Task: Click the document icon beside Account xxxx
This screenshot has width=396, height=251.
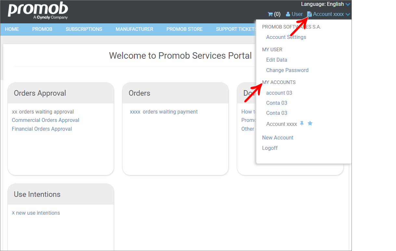Action: point(309,14)
